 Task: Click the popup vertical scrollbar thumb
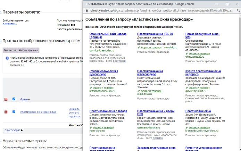click(x=240, y=36)
